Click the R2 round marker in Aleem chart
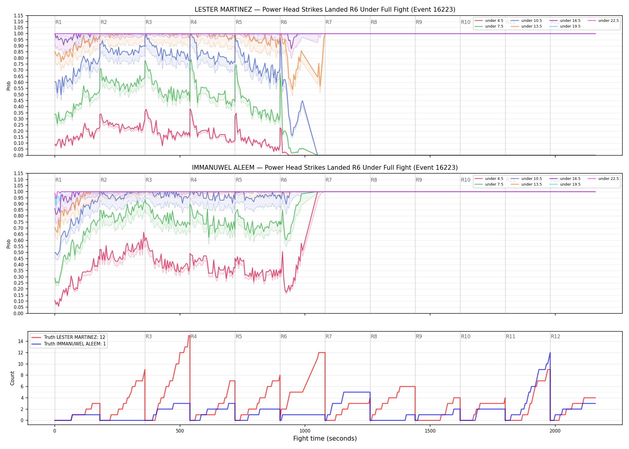The height and width of the screenshot is (449, 629). (x=104, y=180)
